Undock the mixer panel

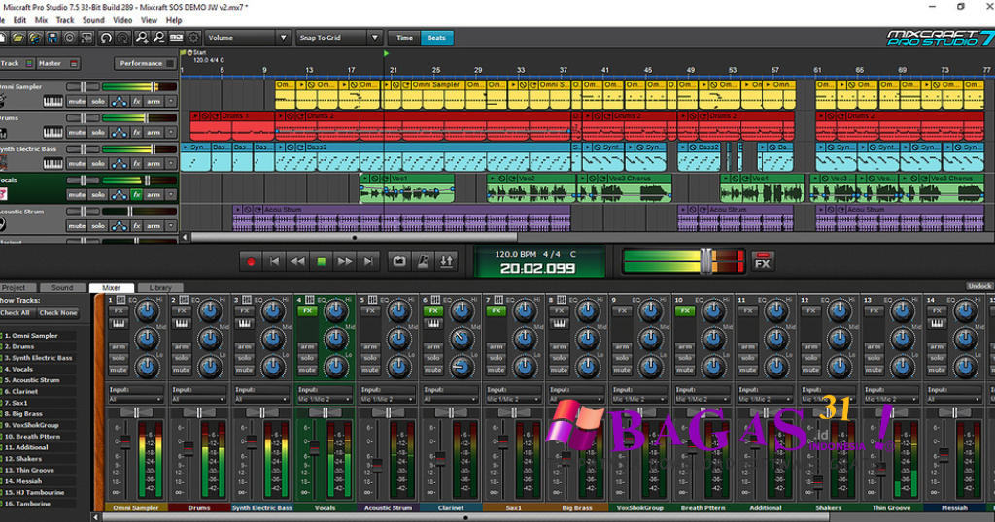pyautogui.click(x=979, y=286)
